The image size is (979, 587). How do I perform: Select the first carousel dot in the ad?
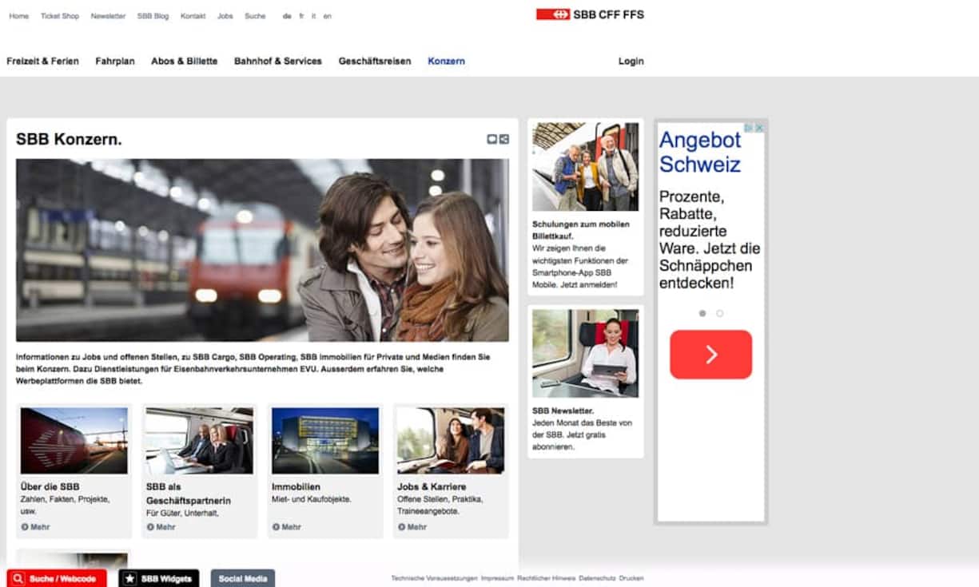coord(702,314)
